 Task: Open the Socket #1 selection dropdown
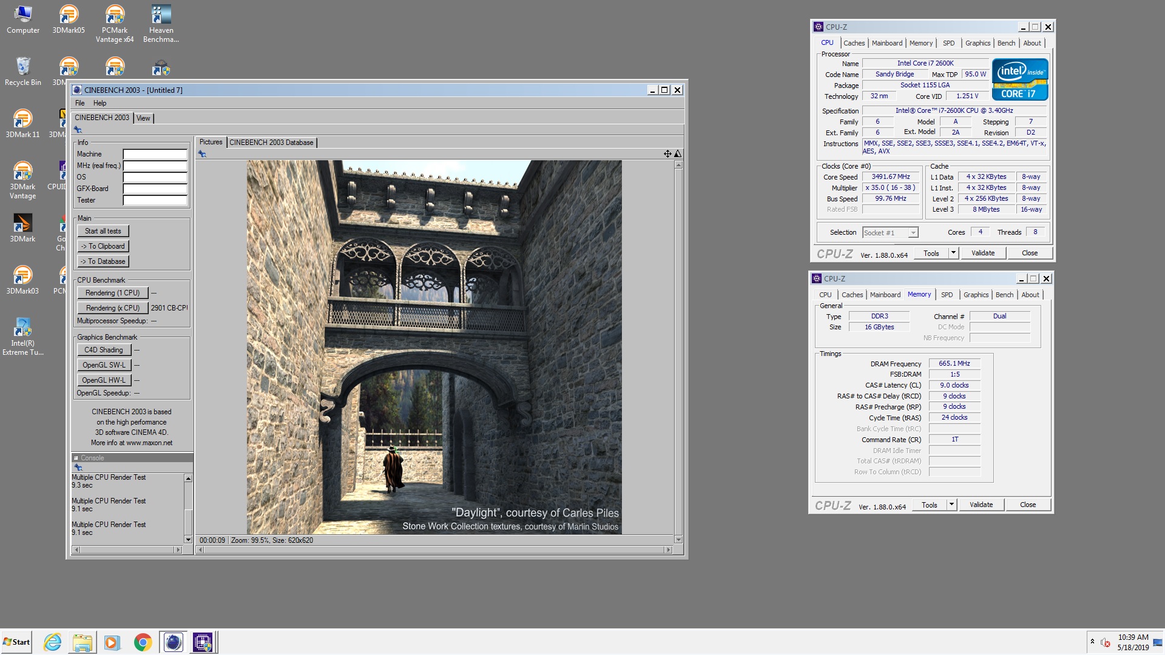tap(913, 233)
